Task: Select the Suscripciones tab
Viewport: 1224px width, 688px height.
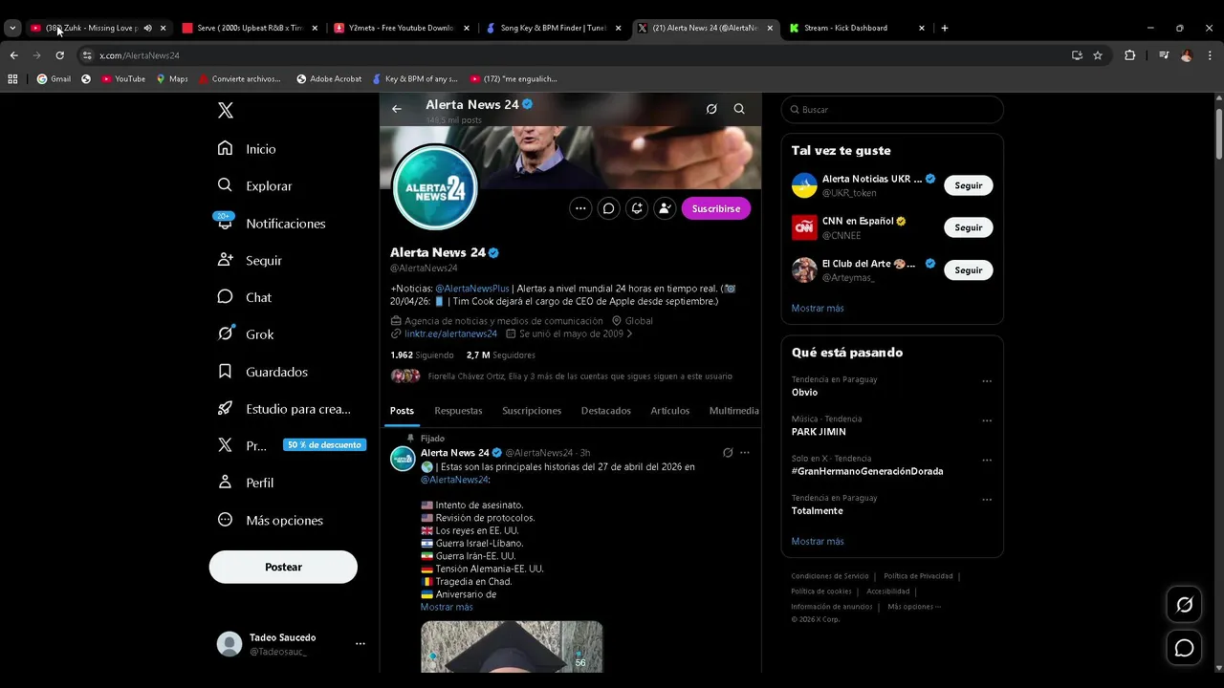Action: (532, 411)
